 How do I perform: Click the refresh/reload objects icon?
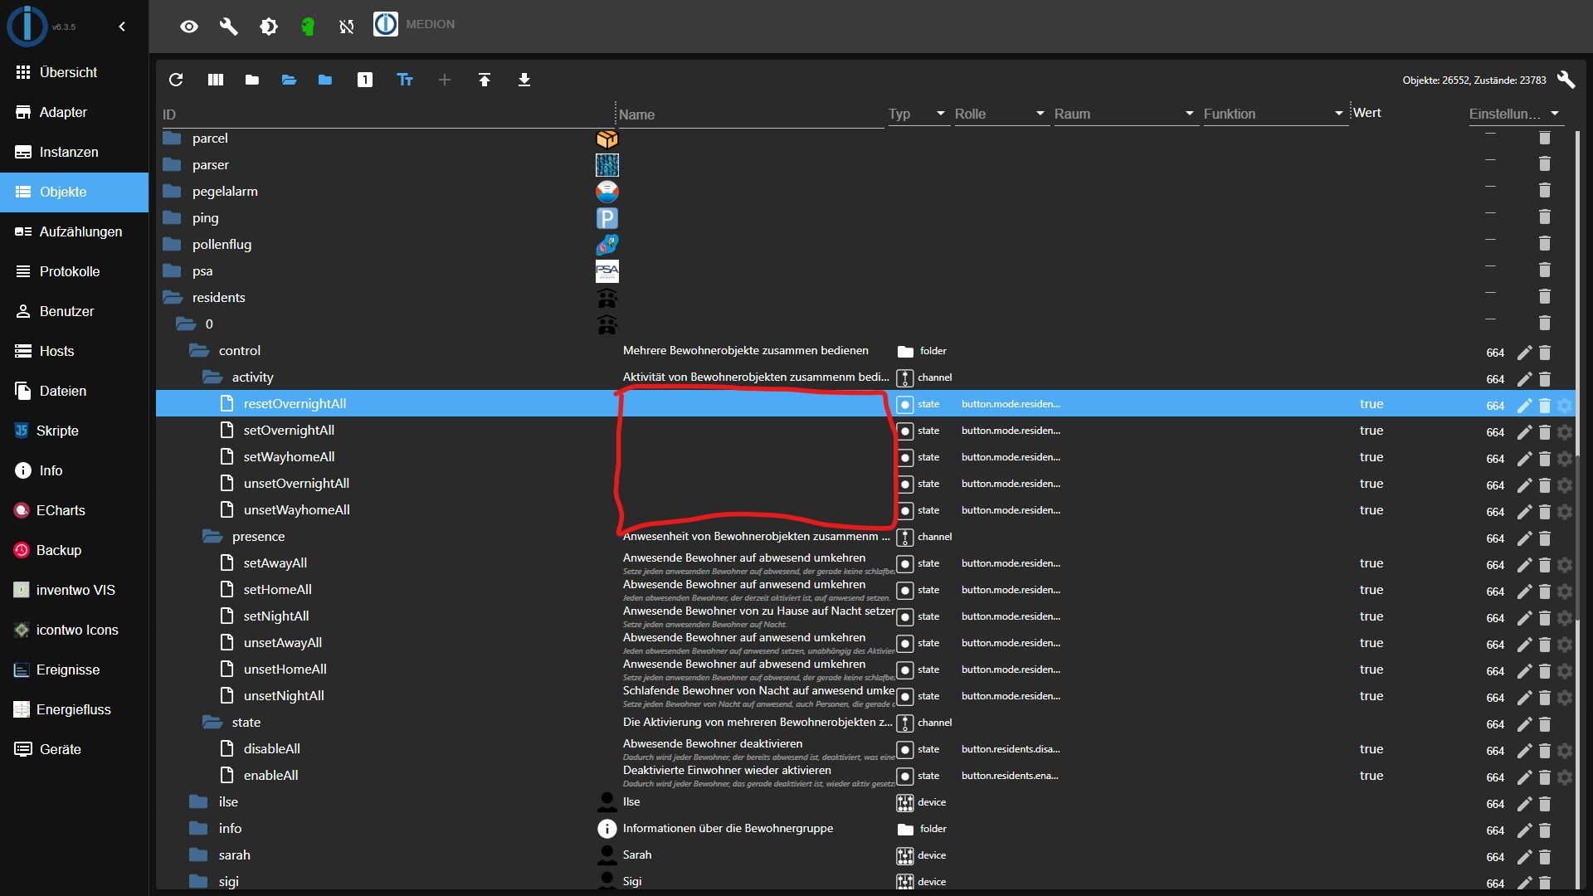[176, 80]
